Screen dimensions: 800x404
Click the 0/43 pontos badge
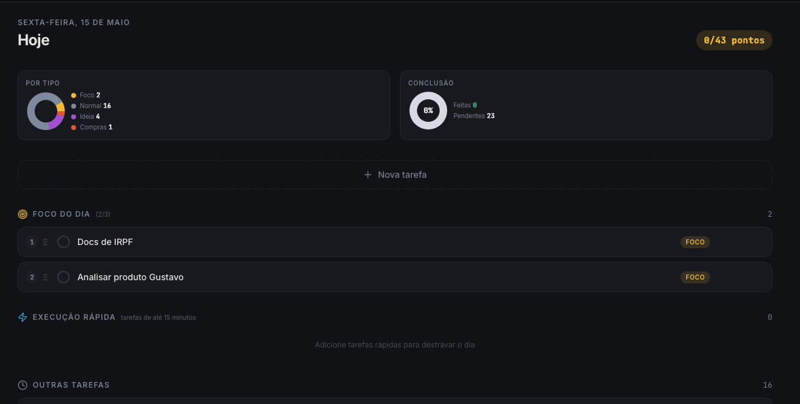[x=734, y=40]
